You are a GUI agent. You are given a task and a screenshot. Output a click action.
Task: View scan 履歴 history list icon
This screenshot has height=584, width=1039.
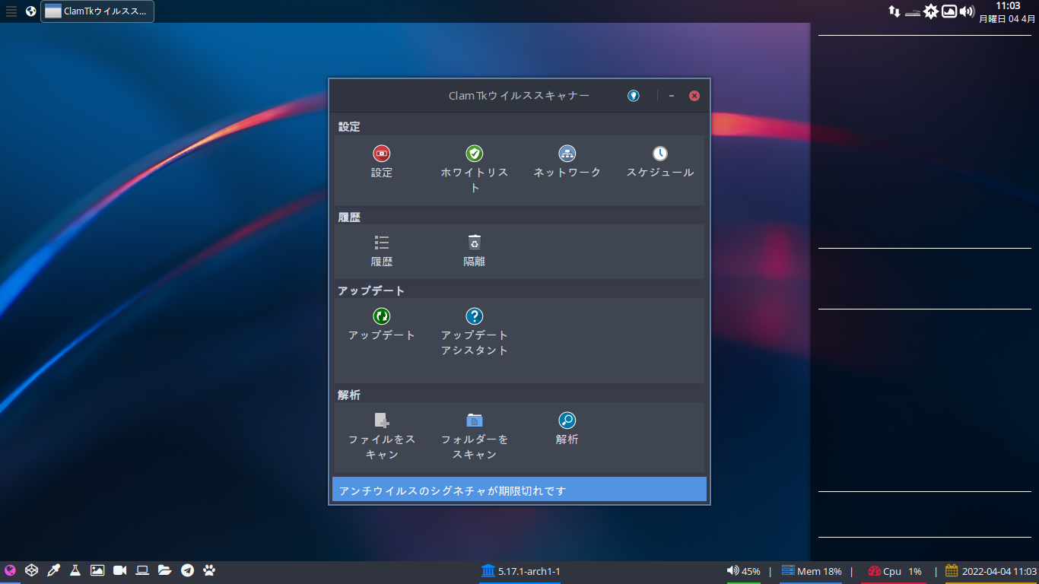pos(382,243)
